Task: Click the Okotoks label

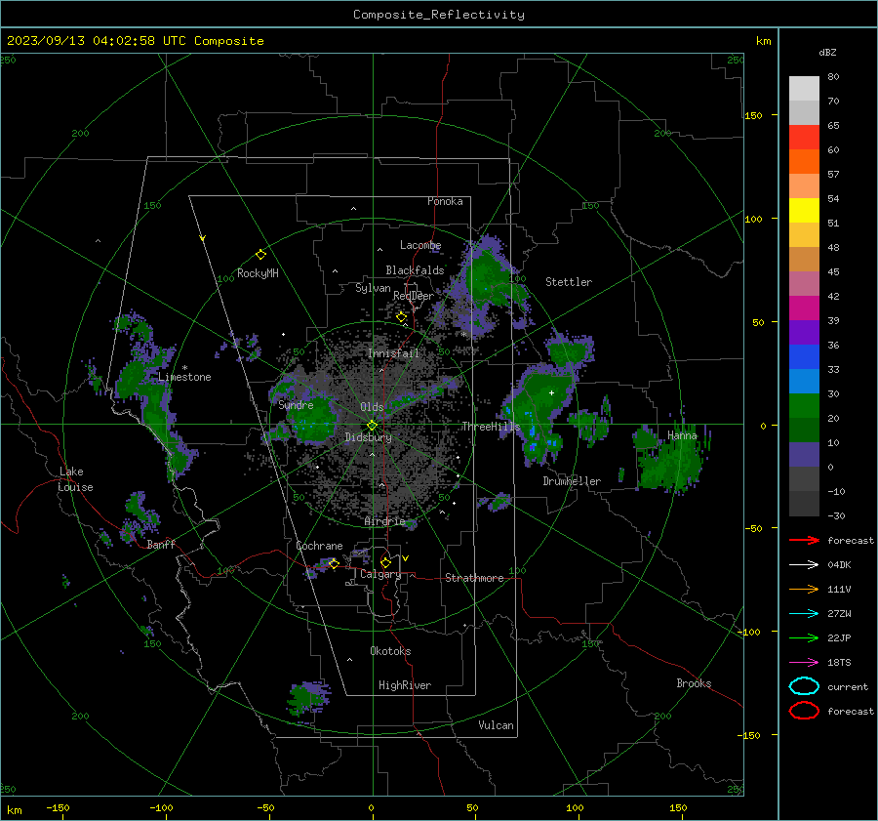Action: point(390,651)
